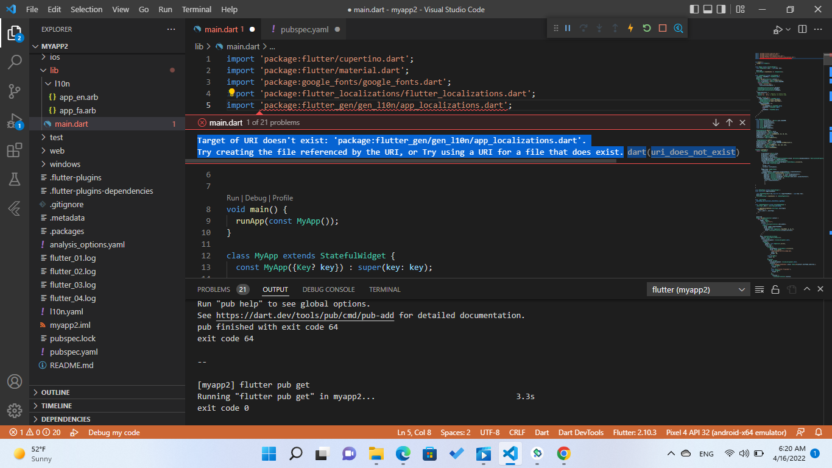Open app_fa.arb file in explorer

tap(107, 110)
